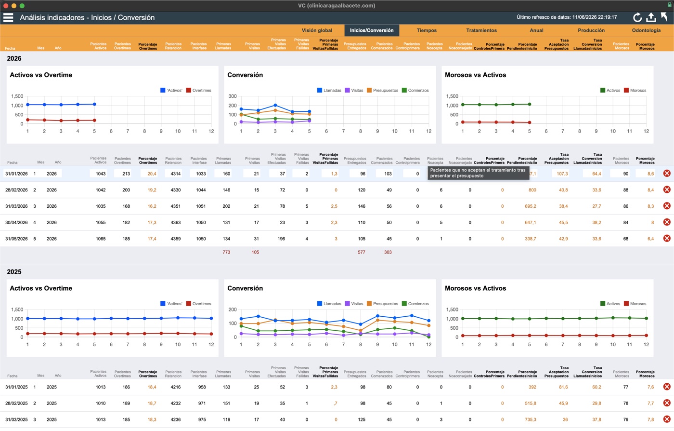
Task: Click Pacientes Activos field for 31/01/2026
Action: tap(98, 174)
